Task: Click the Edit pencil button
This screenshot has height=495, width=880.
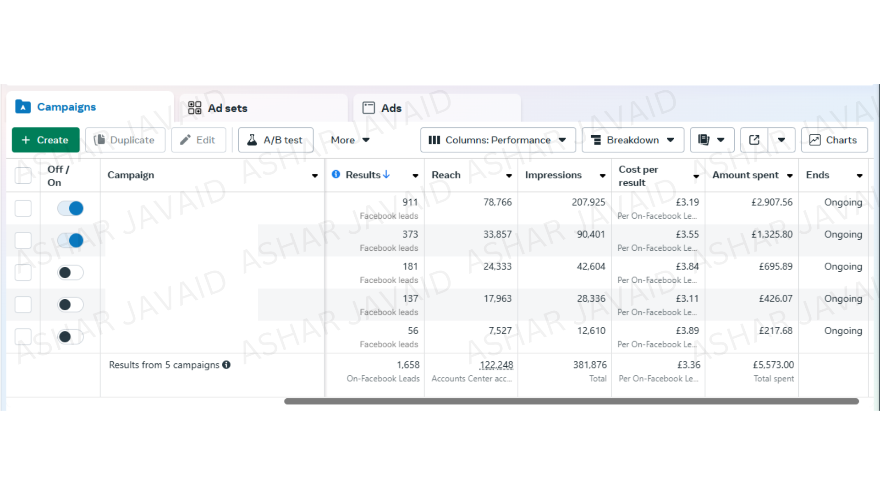Action: 198,140
